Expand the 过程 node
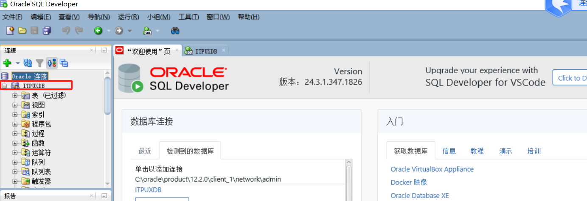Viewport: 587px width, 201px height. coord(15,133)
